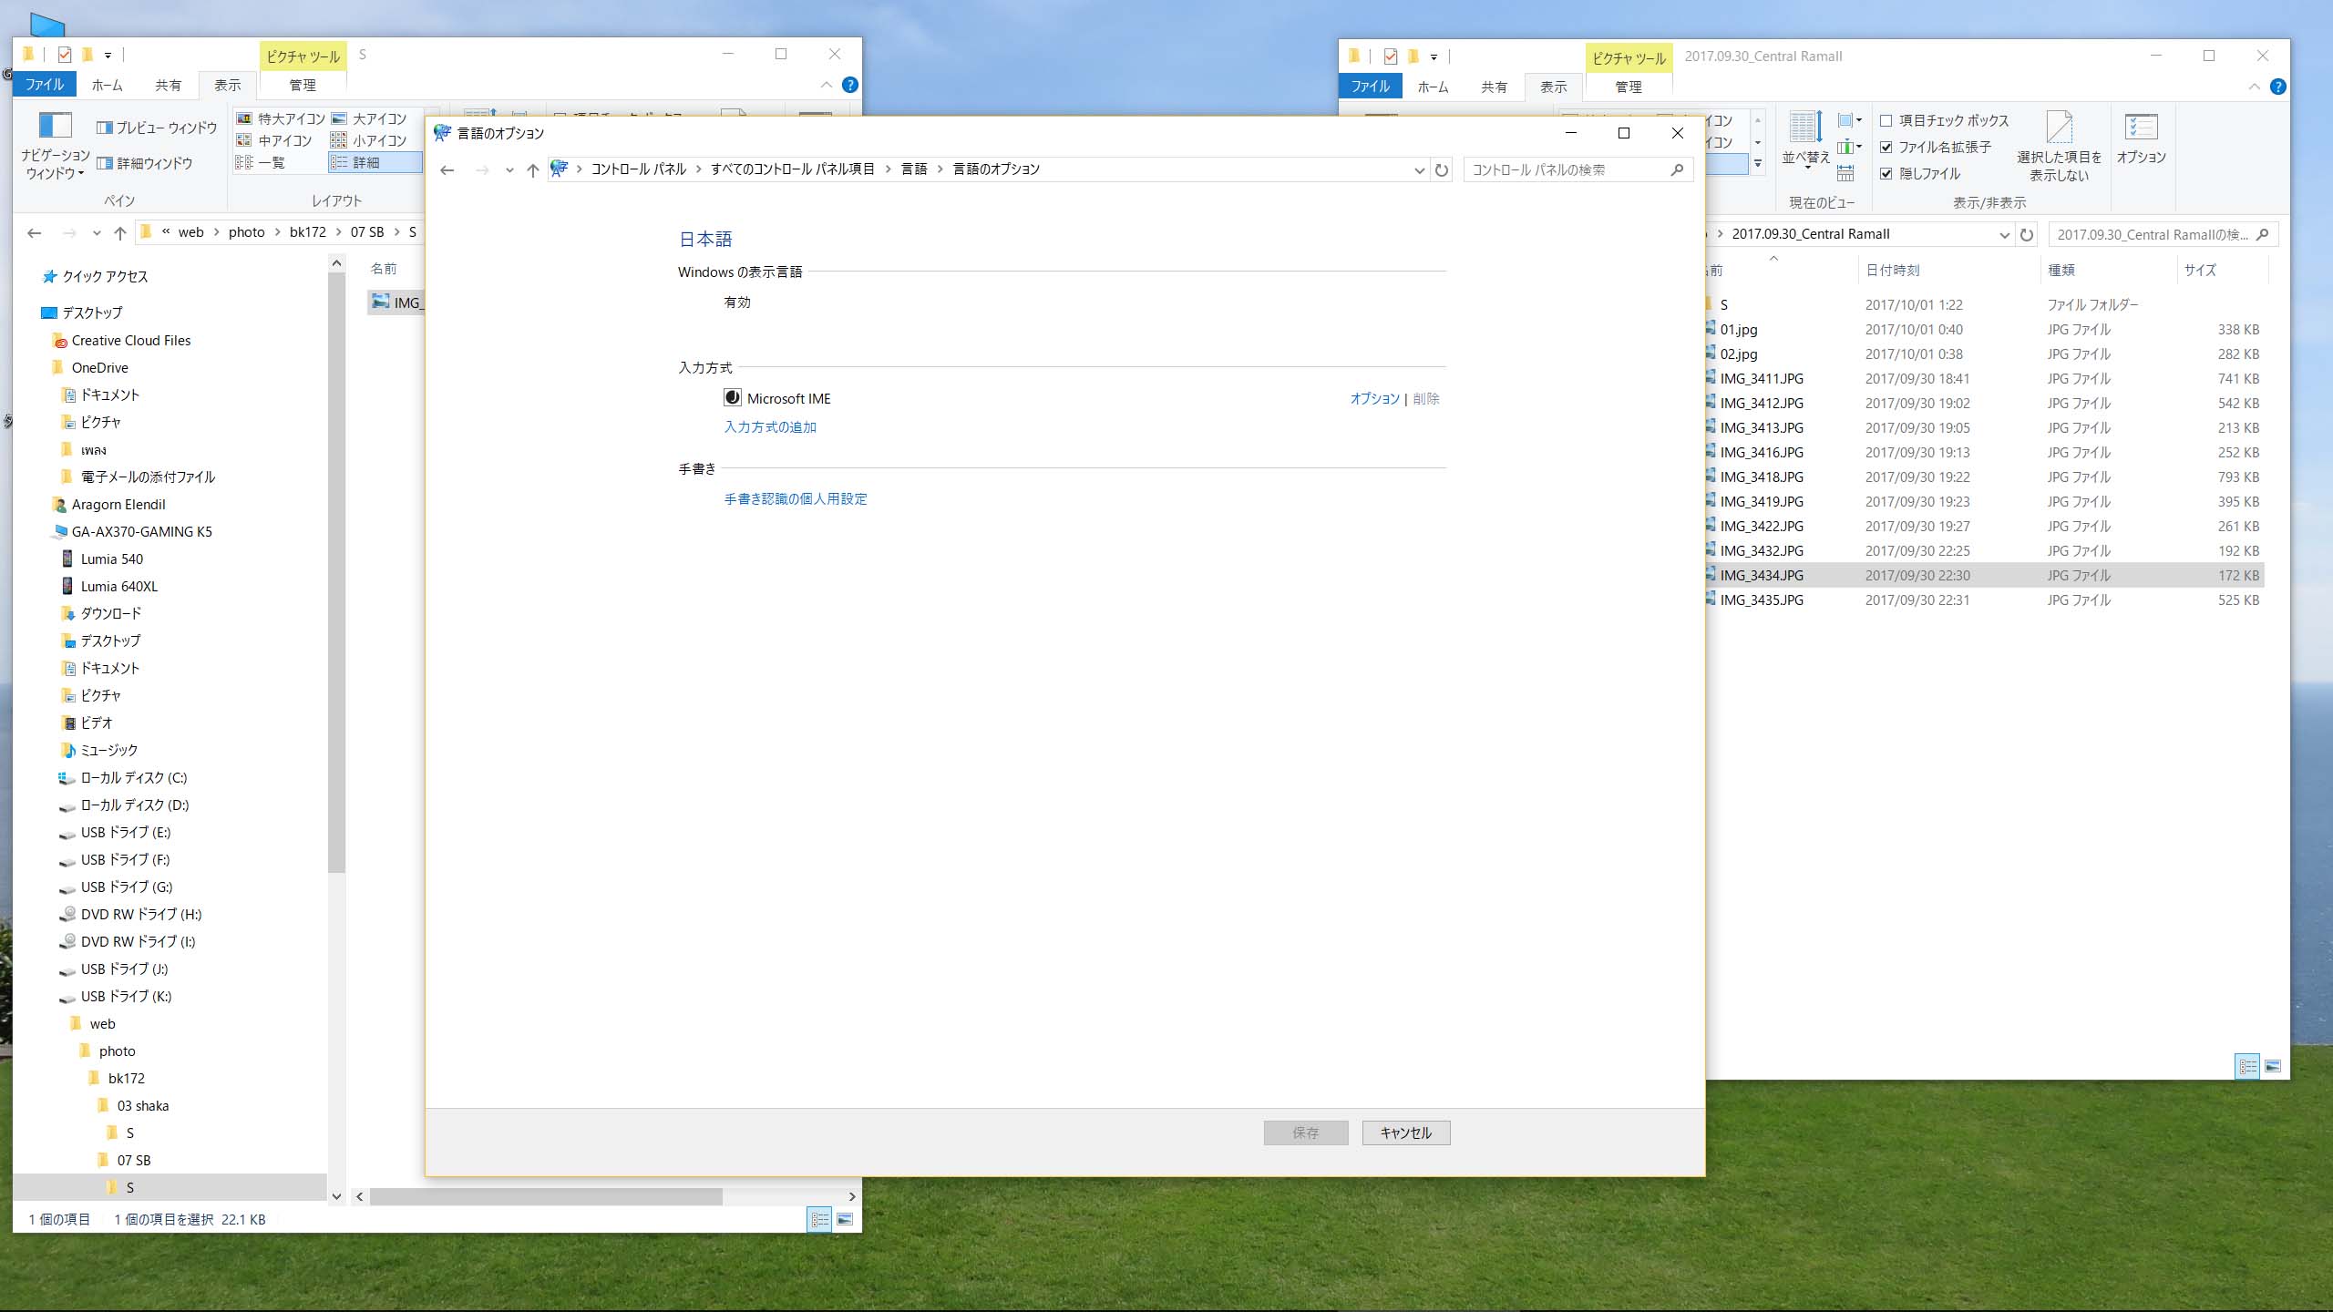Click the control panel search magnifier icon

[x=1677, y=170]
